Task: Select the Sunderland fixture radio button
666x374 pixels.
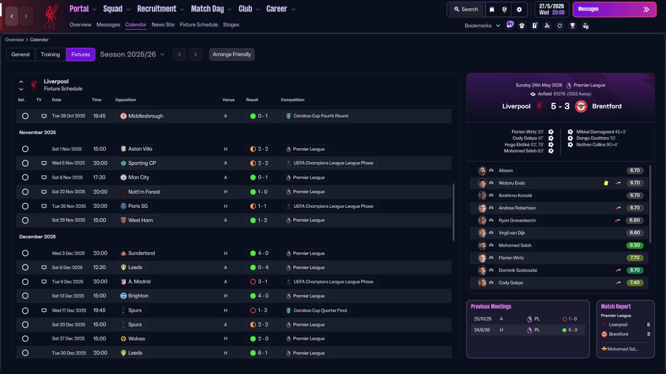Action: pos(25,253)
